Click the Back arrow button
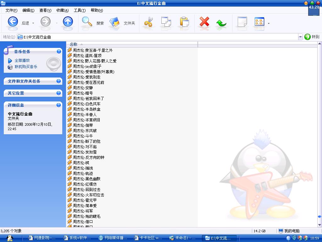 [13, 22]
